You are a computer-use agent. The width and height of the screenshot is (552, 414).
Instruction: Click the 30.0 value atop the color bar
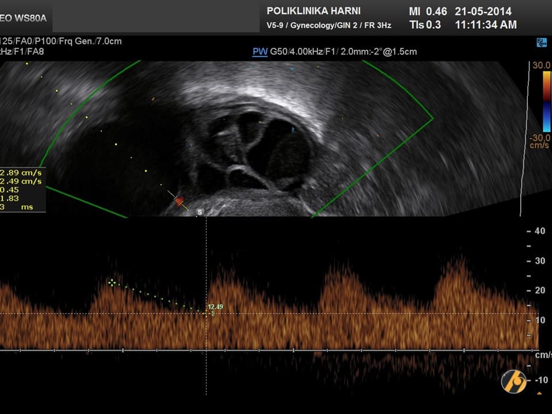(x=540, y=66)
